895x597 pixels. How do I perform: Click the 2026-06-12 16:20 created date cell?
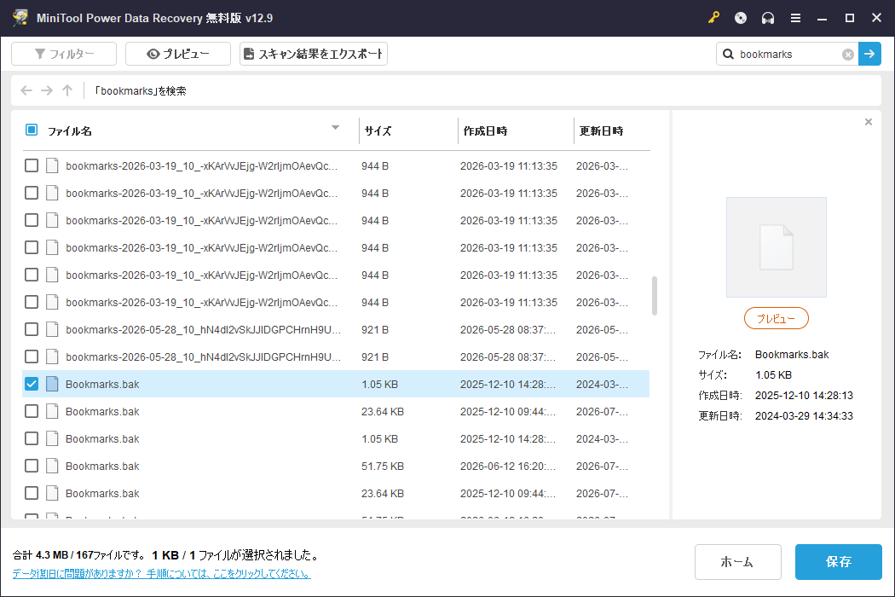click(x=507, y=467)
